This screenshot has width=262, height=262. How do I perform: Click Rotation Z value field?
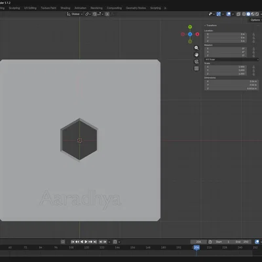click(225, 56)
